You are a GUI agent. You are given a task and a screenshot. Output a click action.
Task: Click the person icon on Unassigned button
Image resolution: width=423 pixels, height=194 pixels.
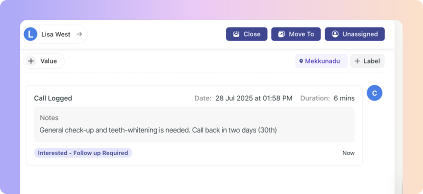pyautogui.click(x=335, y=34)
